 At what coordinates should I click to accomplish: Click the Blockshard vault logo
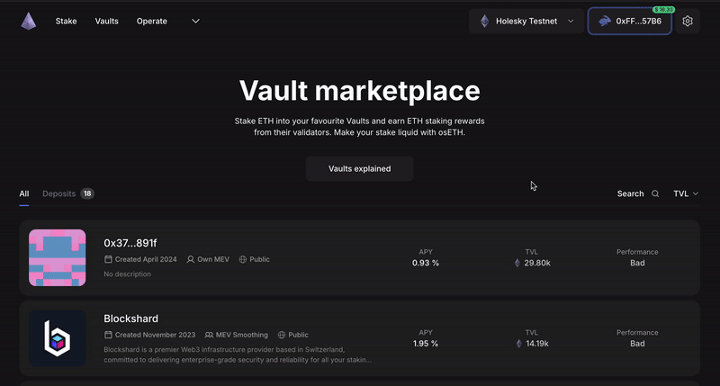click(58, 338)
